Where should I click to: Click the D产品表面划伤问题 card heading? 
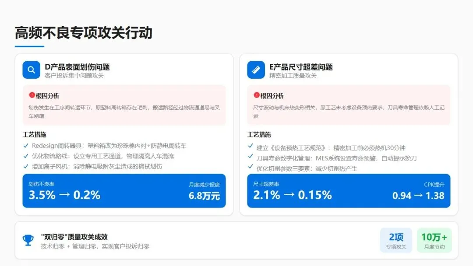[77, 67]
